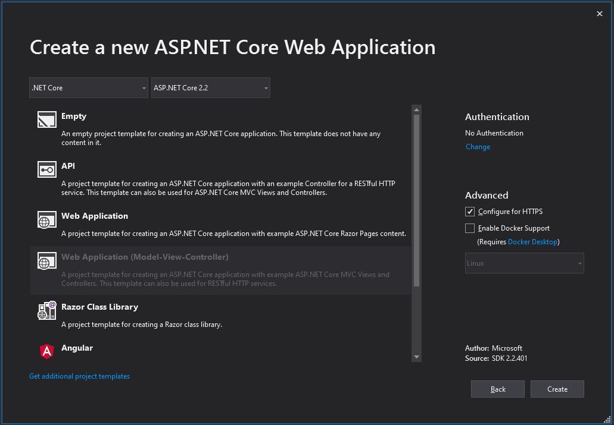This screenshot has height=425, width=614.
Task: Click the API template icon
Action: [x=46, y=169]
